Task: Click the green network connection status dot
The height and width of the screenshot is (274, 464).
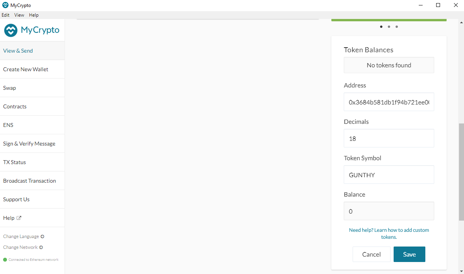Action: coord(5,260)
